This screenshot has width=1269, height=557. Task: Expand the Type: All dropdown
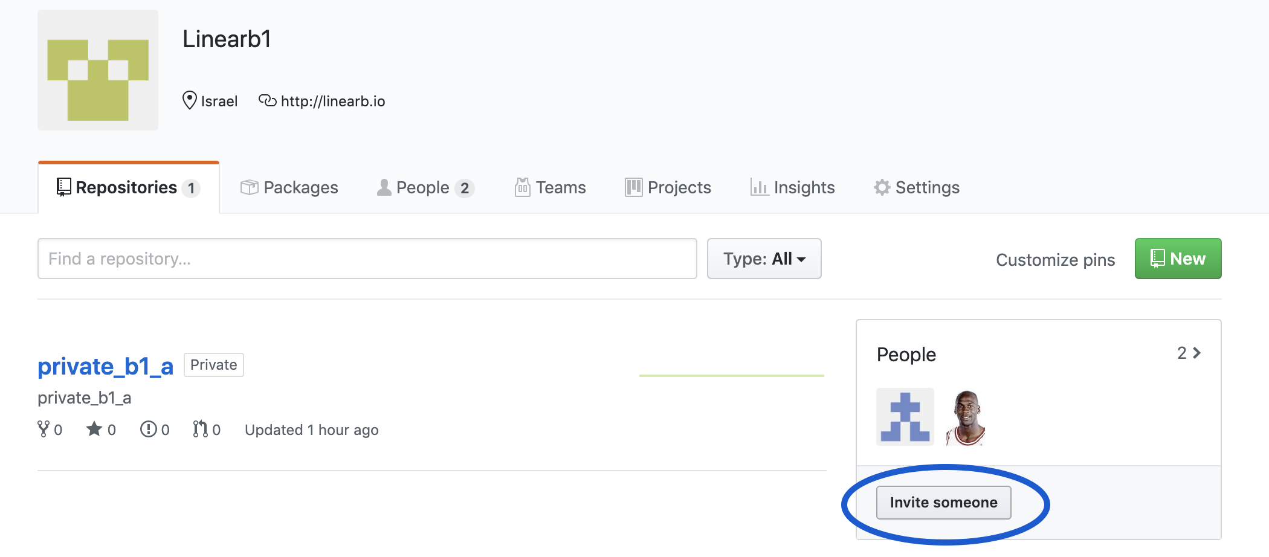764,259
